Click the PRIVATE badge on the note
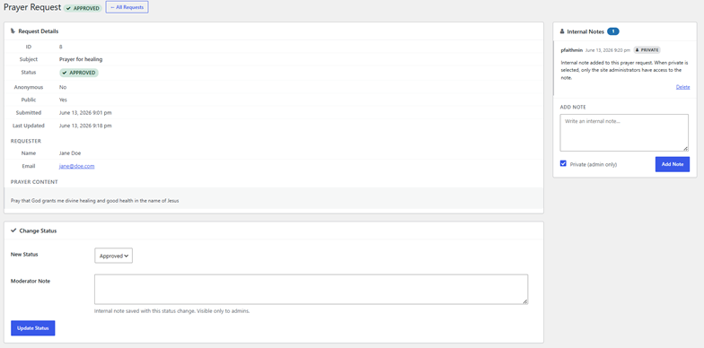The height and width of the screenshot is (348, 704). click(647, 50)
